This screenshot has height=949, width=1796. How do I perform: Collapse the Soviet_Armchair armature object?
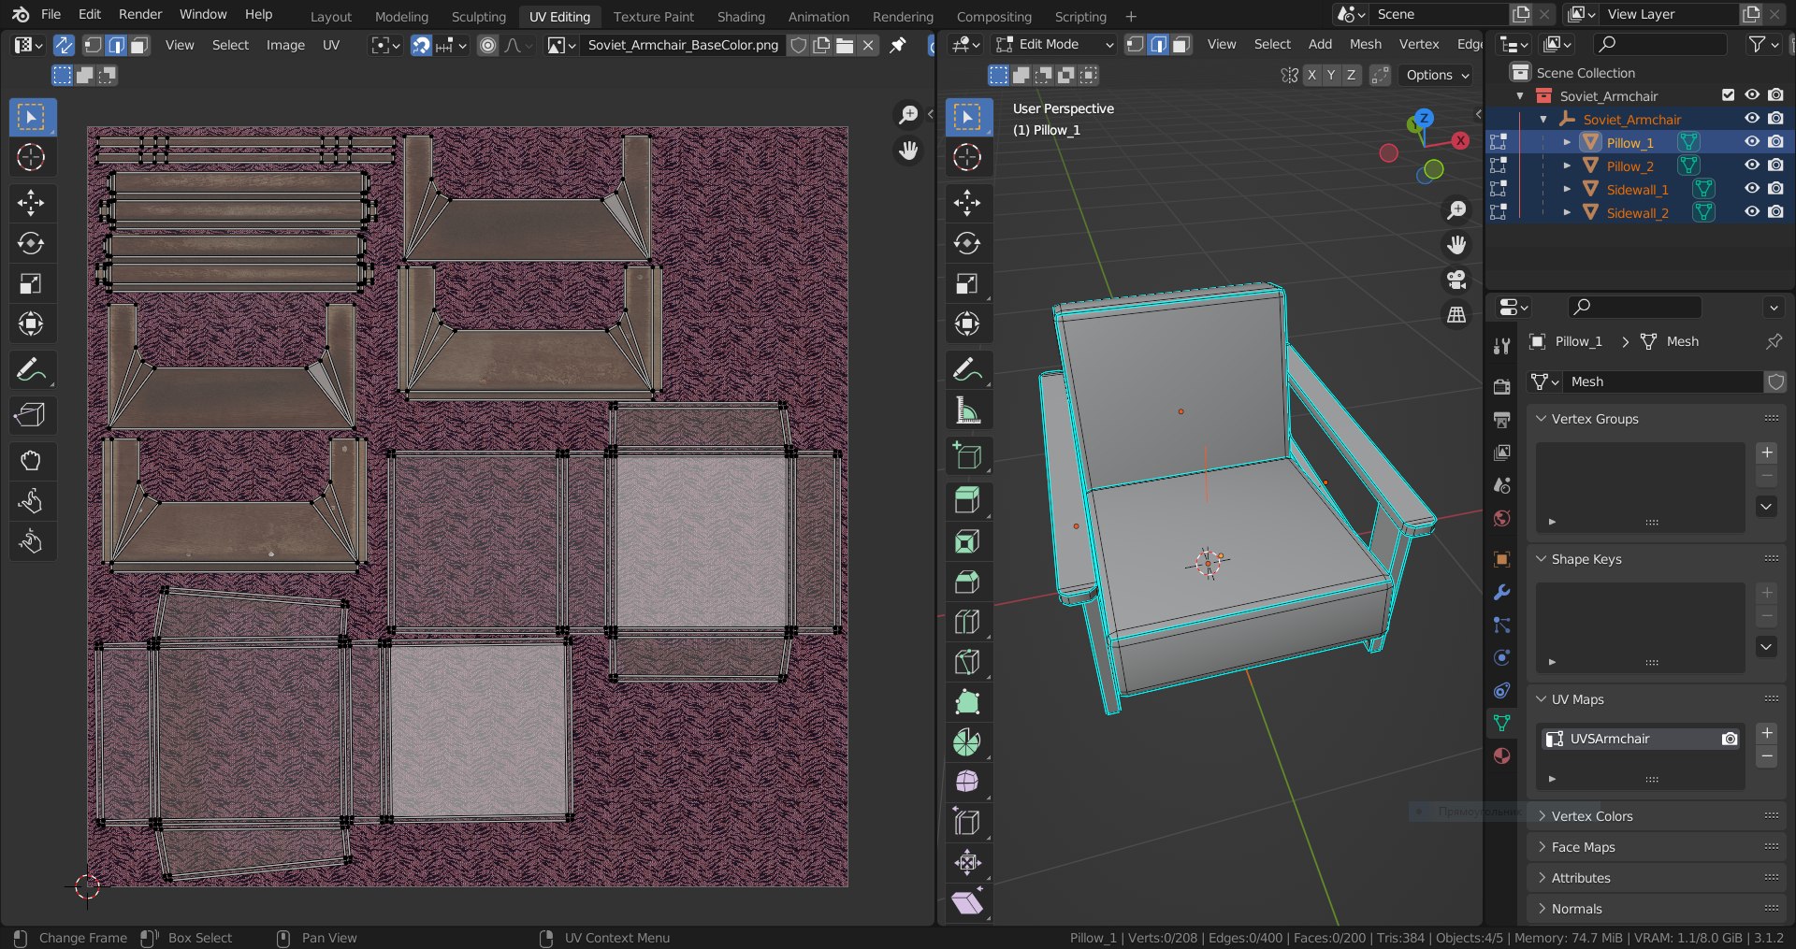click(x=1543, y=119)
